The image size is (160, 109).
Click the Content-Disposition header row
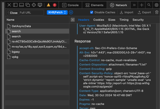click(113, 64)
